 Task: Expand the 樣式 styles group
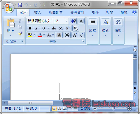[106, 31]
